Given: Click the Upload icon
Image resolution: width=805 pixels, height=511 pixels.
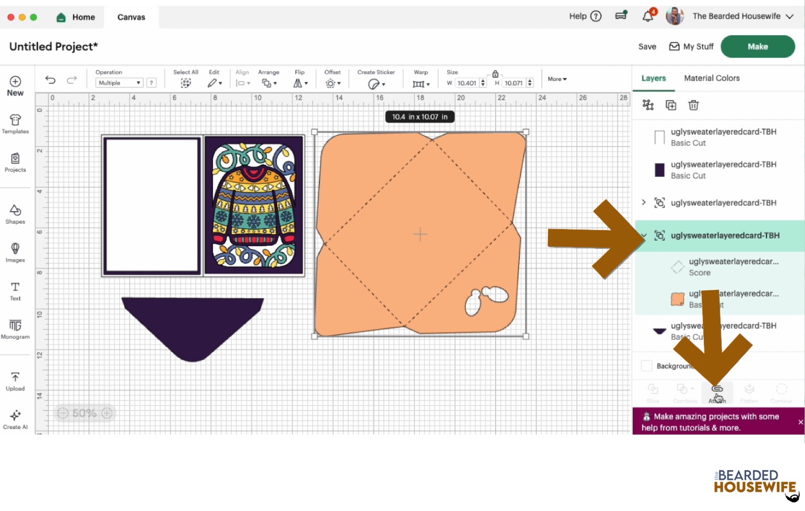Looking at the screenshot, I should (x=15, y=381).
